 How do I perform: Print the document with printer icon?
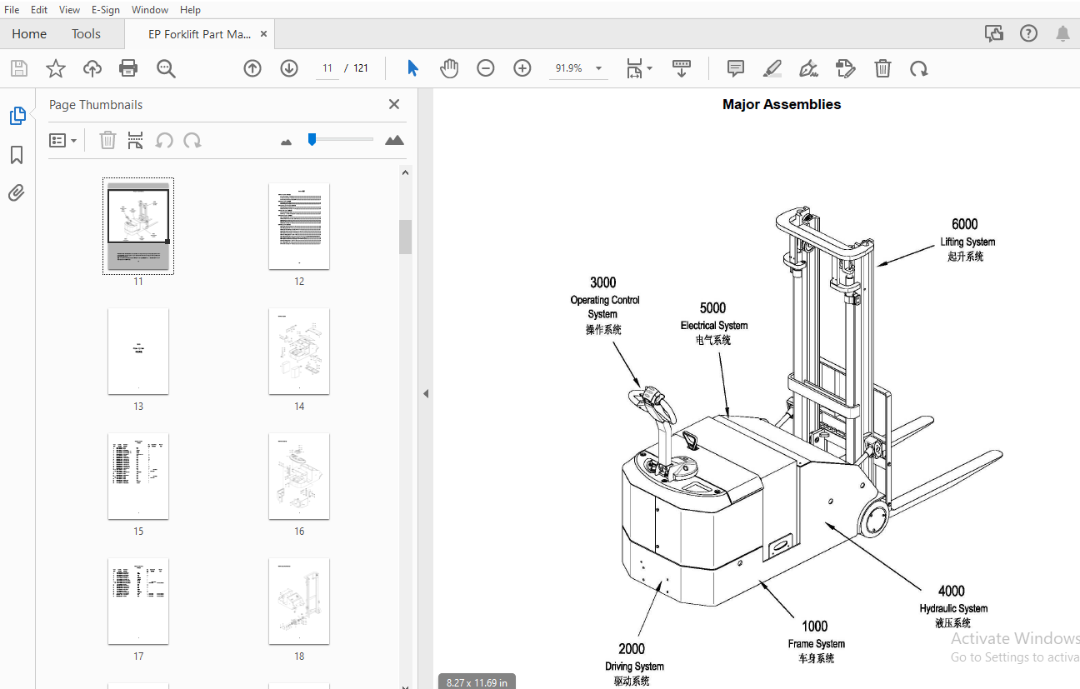128,68
